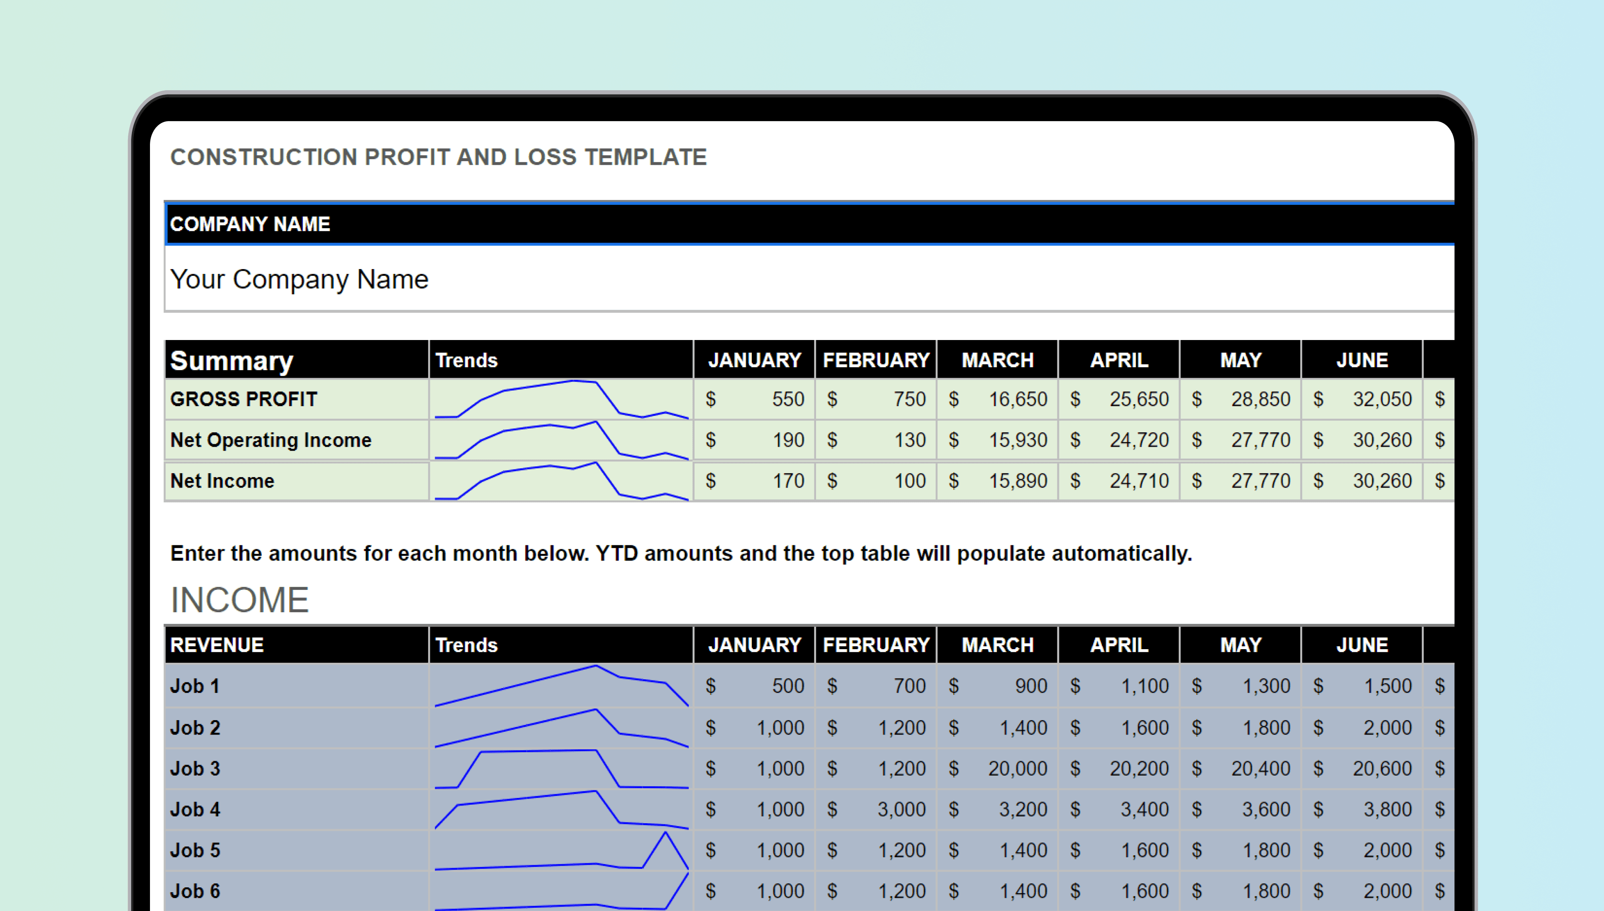The height and width of the screenshot is (911, 1604).
Task: Click the Construction Profit and Loss Template title
Action: click(439, 157)
